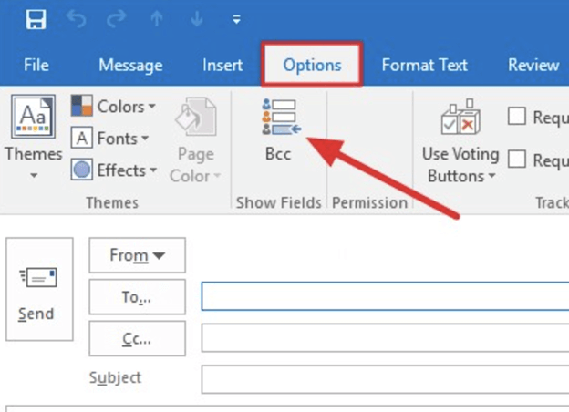Click the Next Item down arrow

tap(197, 19)
